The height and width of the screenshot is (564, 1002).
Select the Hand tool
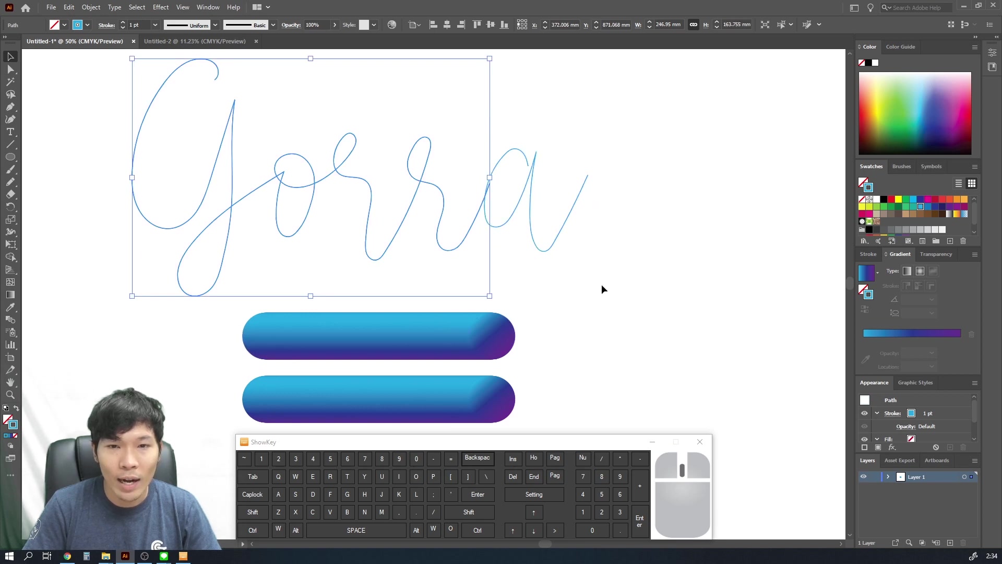10,382
